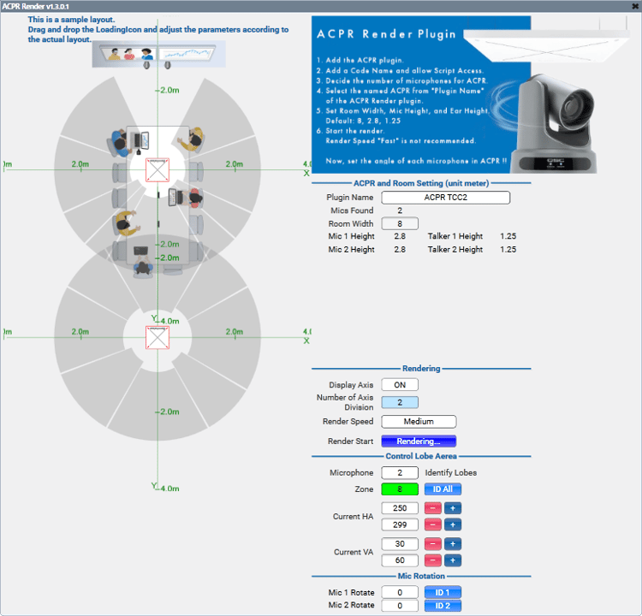Click the ID All lobes button
The height and width of the screenshot is (616, 642).
[x=443, y=489]
